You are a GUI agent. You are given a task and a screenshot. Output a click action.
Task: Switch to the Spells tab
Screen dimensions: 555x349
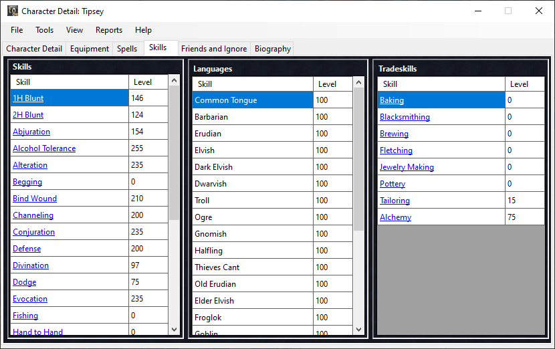tap(127, 49)
